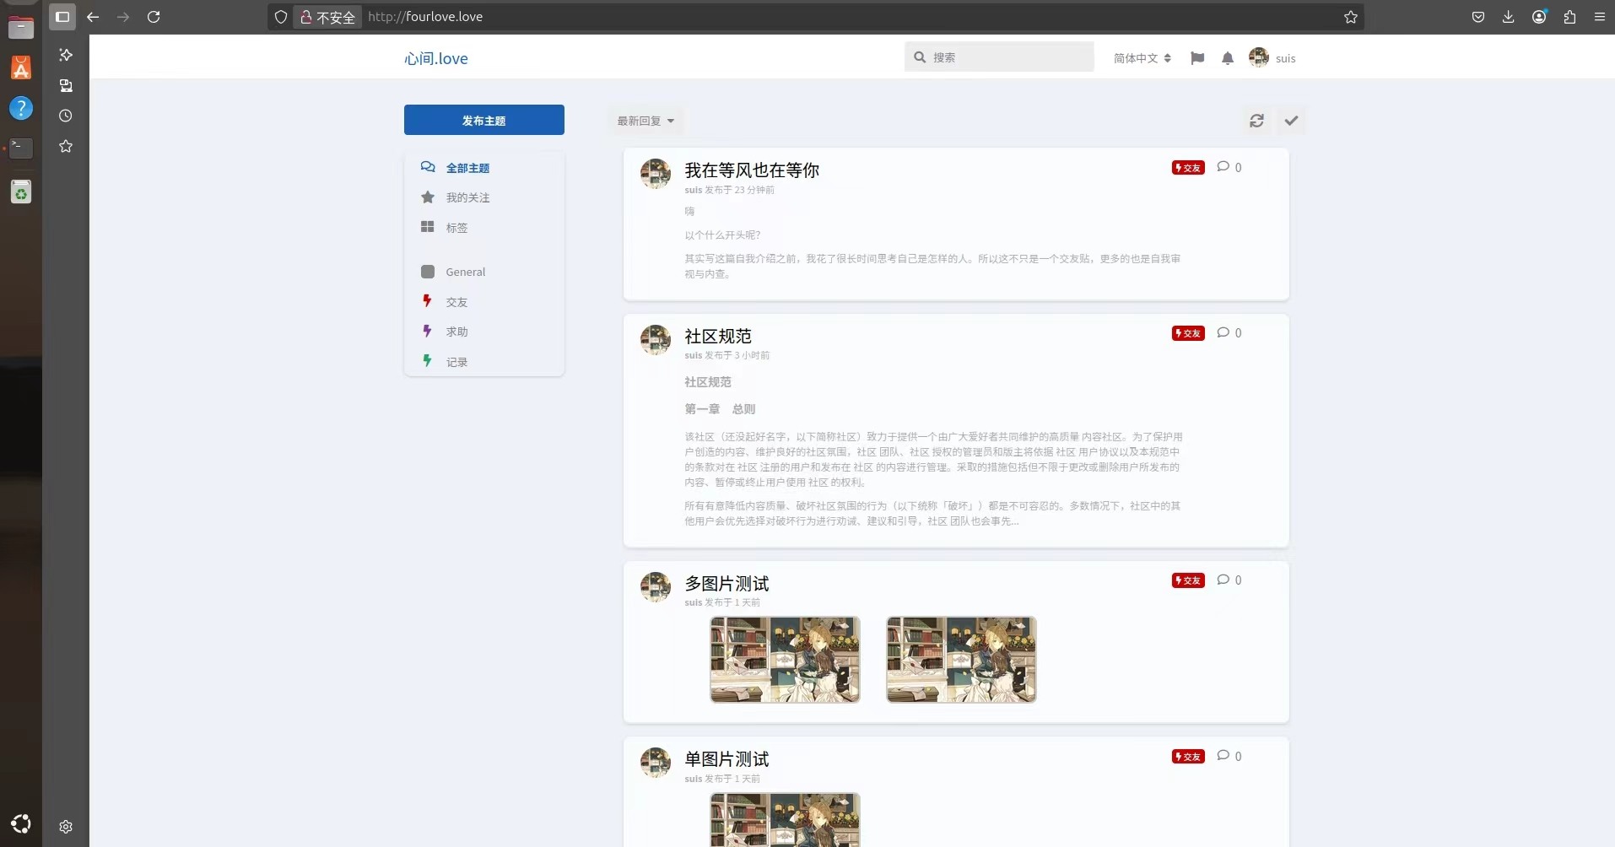
Task: Click the 第一章 总则 heading text
Action: coord(720,409)
